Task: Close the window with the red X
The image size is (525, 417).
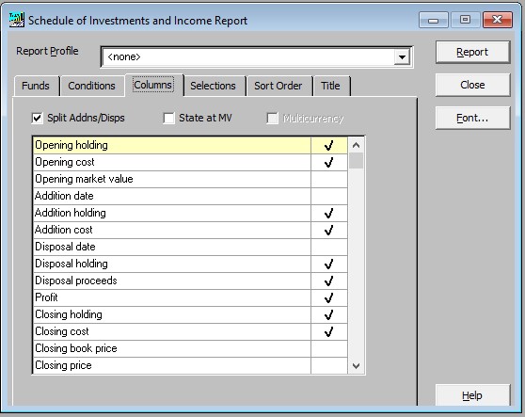Action: (x=498, y=20)
